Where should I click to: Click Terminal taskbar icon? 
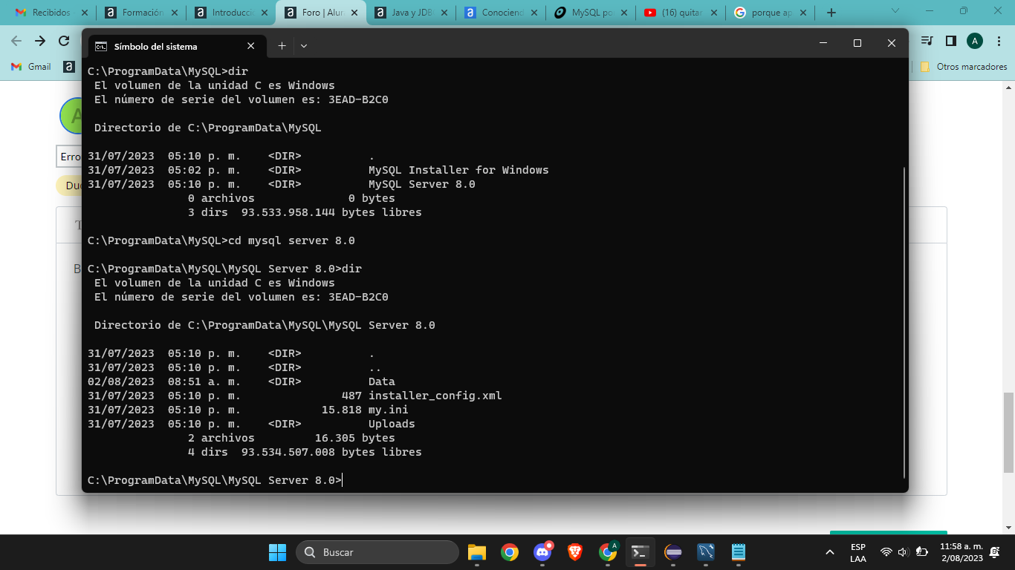pyautogui.click(x=641, y=552)
